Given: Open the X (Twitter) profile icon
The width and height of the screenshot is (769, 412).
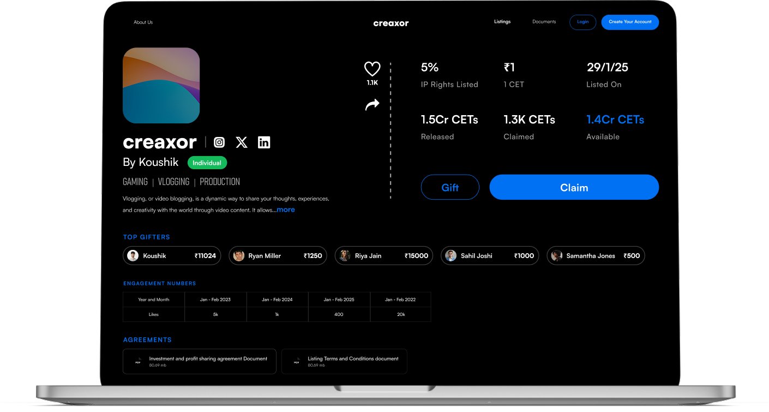Looking at the screenshot, I should [x=242, y=142].
